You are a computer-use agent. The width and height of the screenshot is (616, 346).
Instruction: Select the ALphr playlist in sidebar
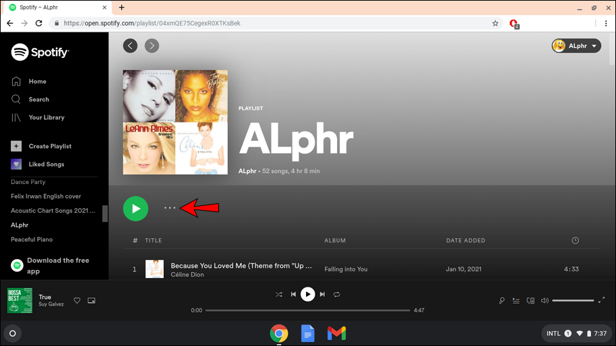[x=20, y=226]
